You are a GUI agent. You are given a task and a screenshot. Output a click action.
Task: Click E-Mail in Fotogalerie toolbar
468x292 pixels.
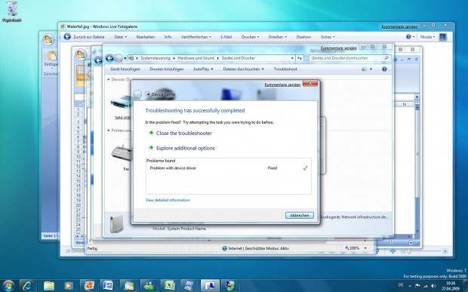tap(226, 37)
